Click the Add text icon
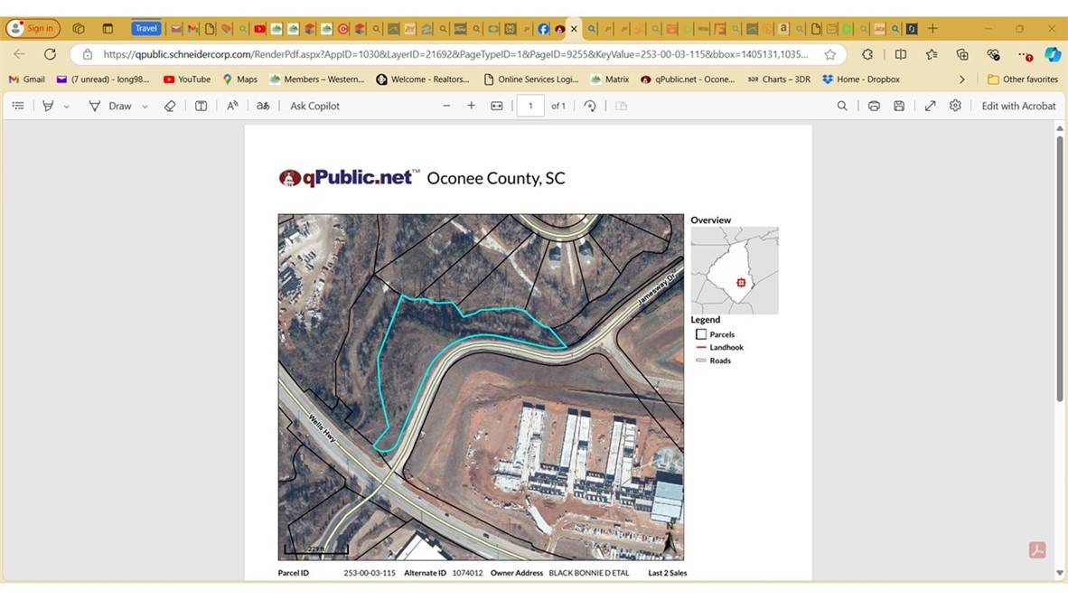This screenshot has height=600, width=1068. tap(201, 106)
